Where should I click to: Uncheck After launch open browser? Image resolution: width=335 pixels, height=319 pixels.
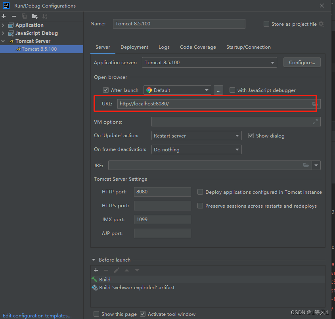click(106, 90)
